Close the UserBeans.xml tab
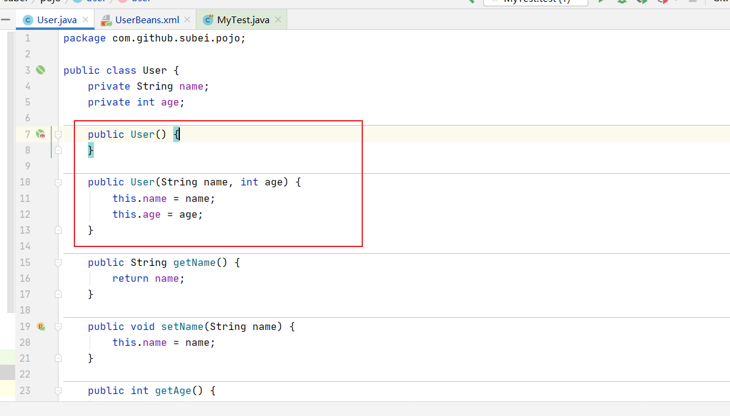 [187, 20]
